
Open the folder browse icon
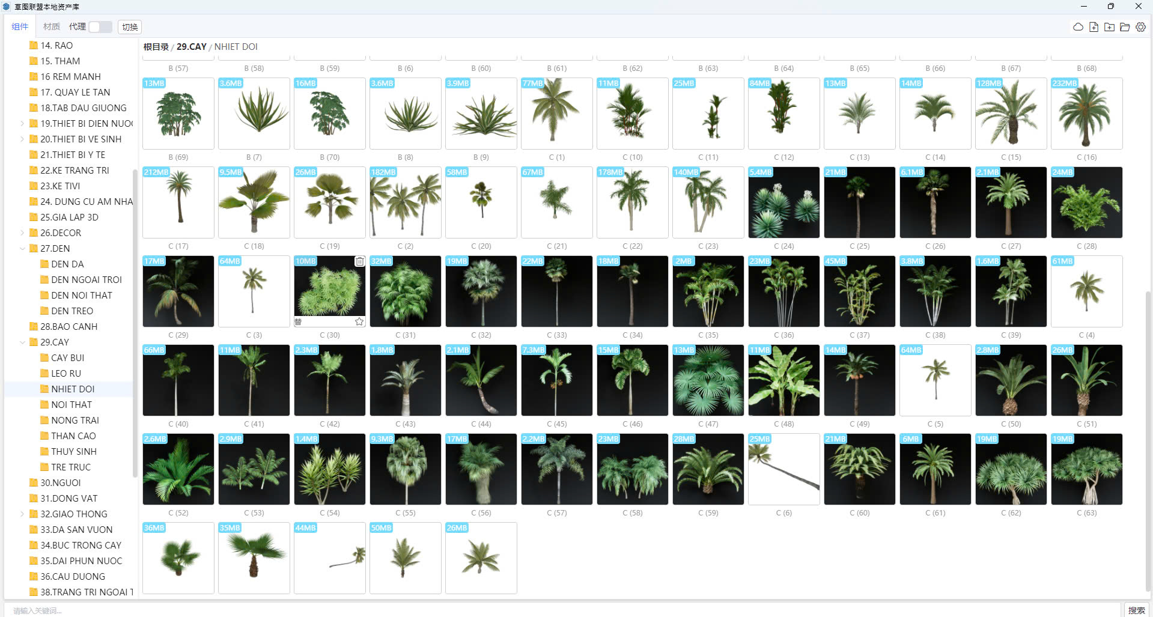(1125, 27)
